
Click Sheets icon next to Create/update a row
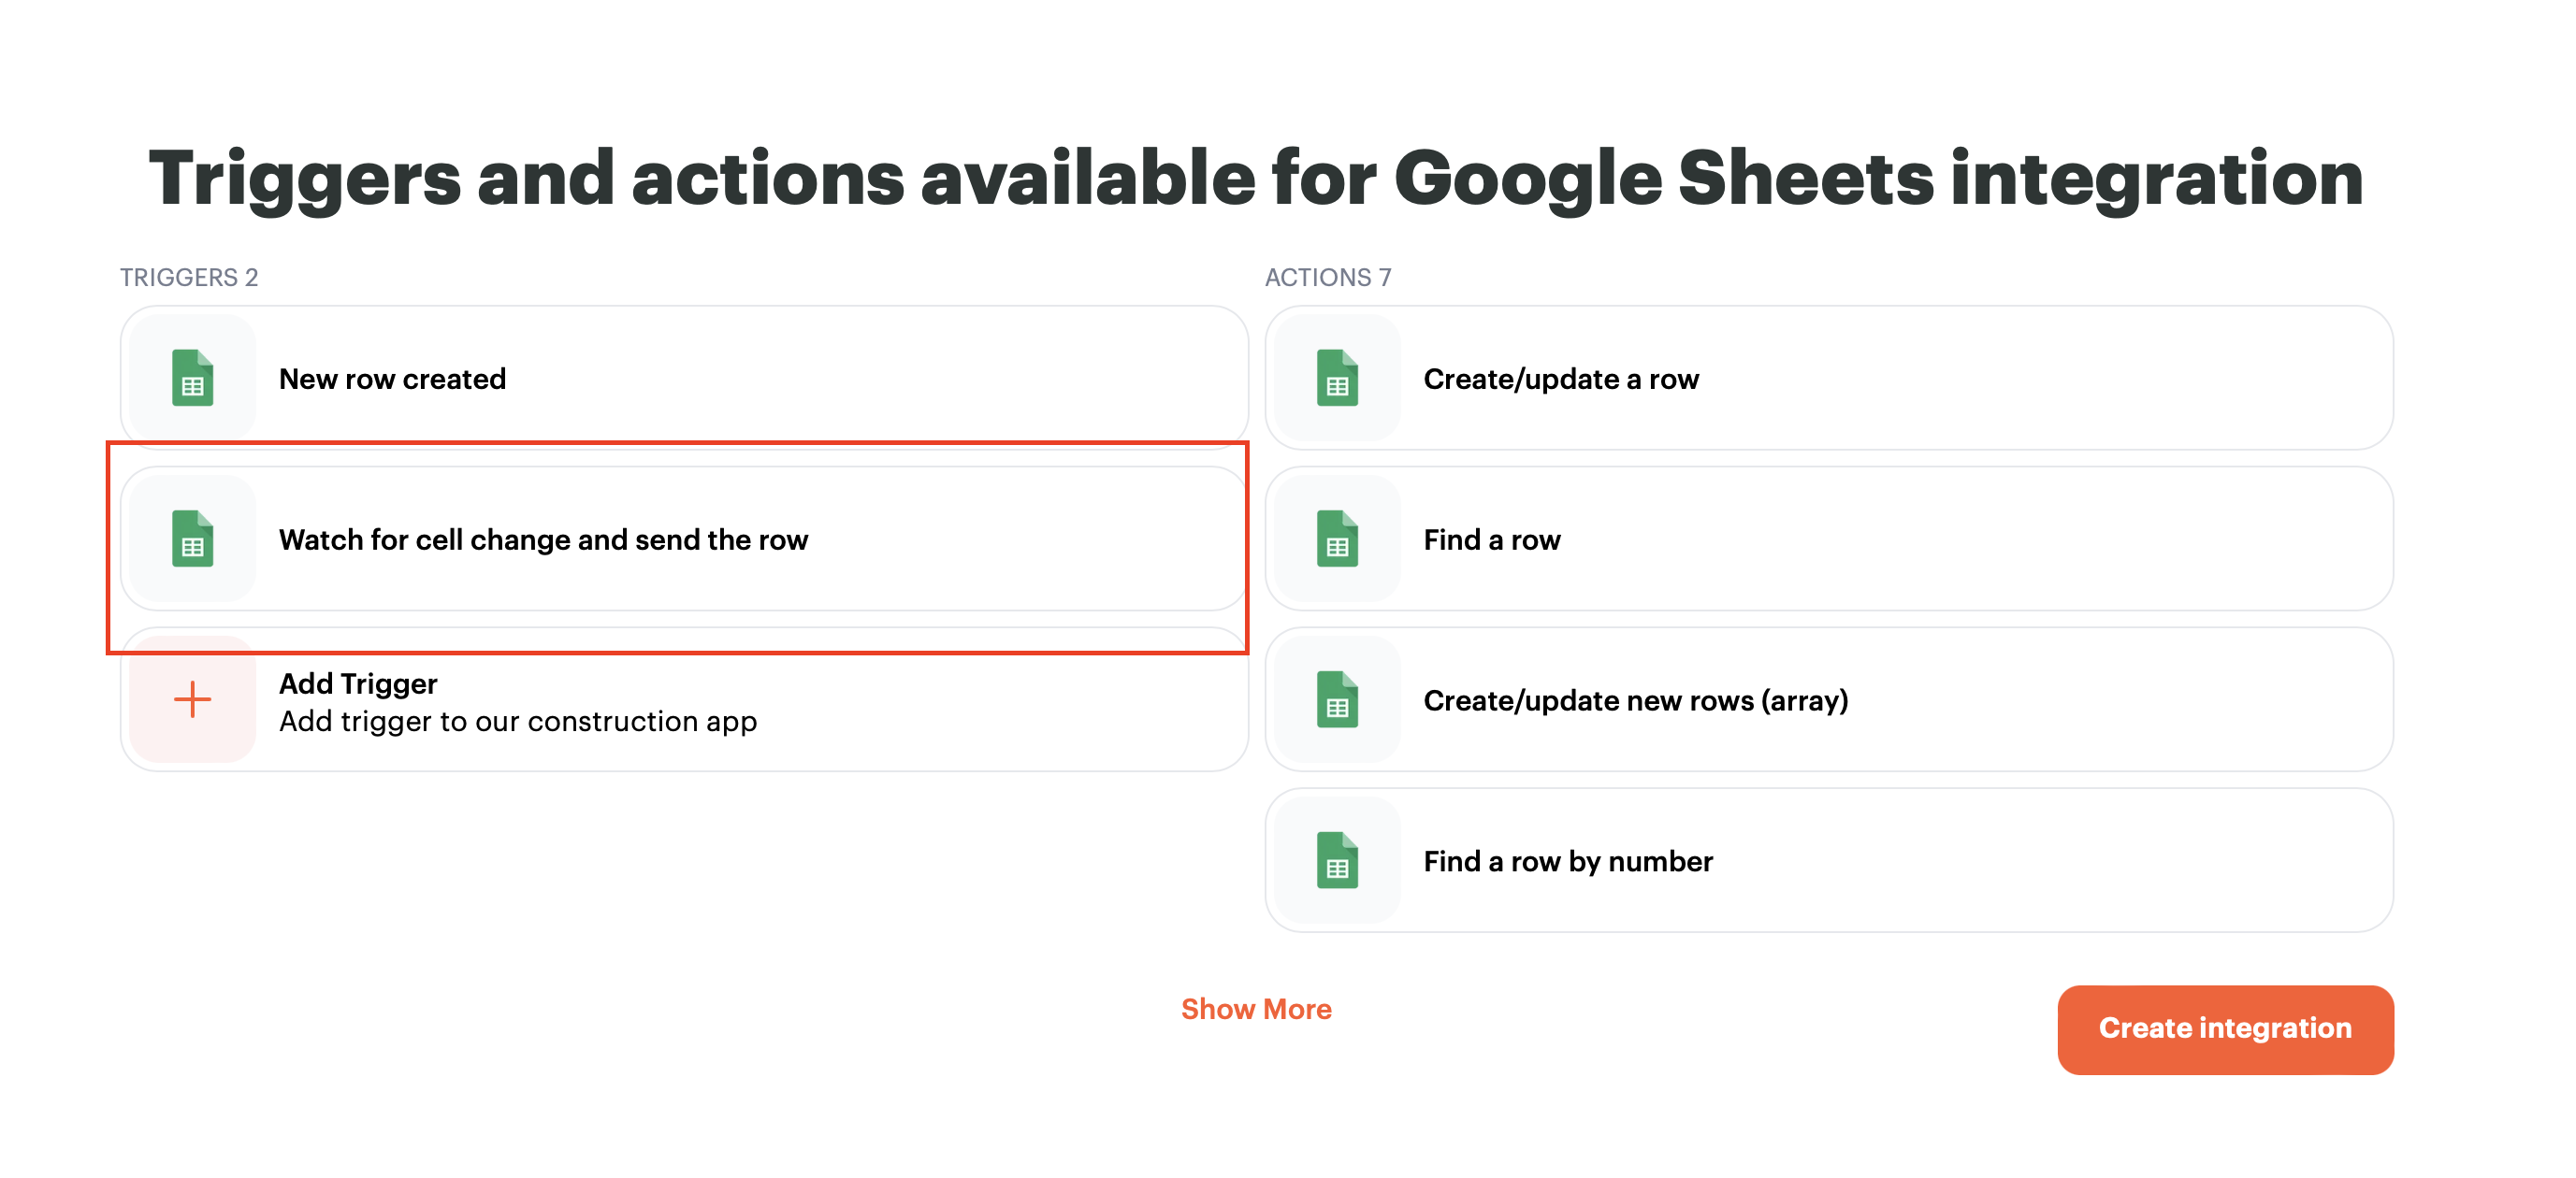[1337, 378]
